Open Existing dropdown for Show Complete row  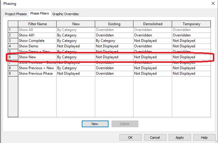coord(114,41)
